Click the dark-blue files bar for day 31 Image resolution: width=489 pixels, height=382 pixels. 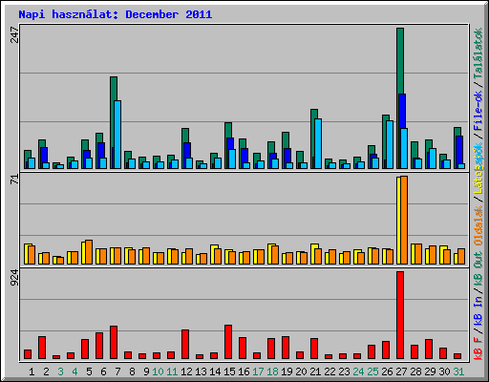click(458, 150)
